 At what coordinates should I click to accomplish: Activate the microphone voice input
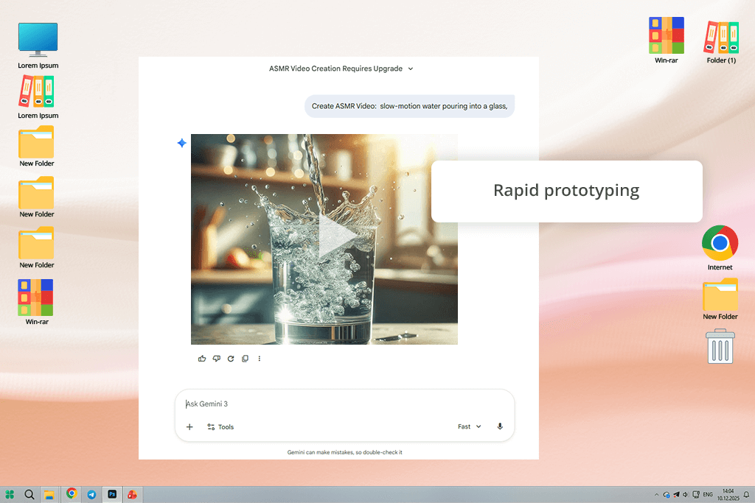[x=500, y=426]
